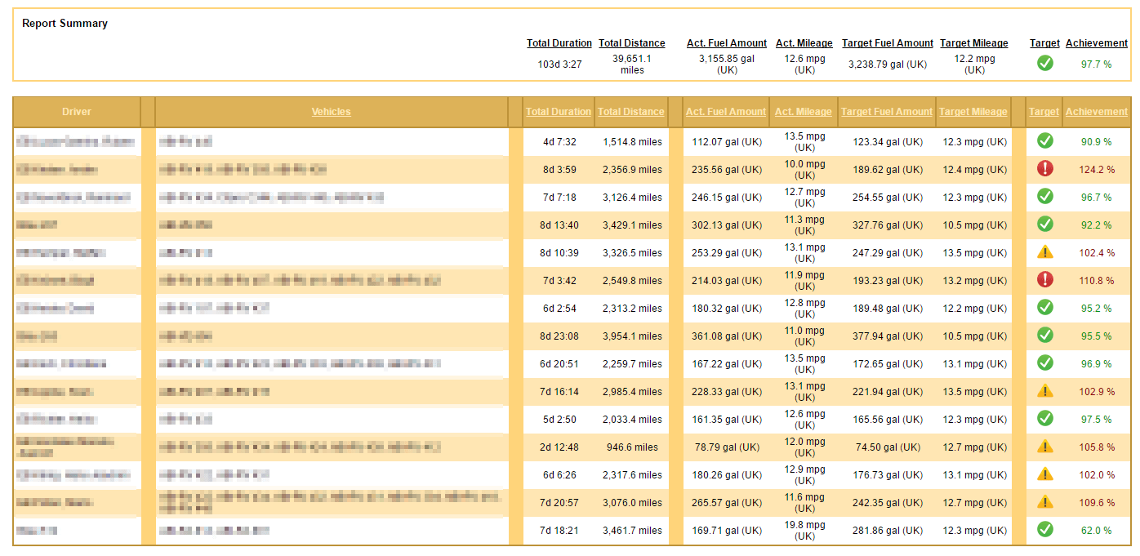
Task: Select duration cell 7d 18:21
Action: click(559, 531)
